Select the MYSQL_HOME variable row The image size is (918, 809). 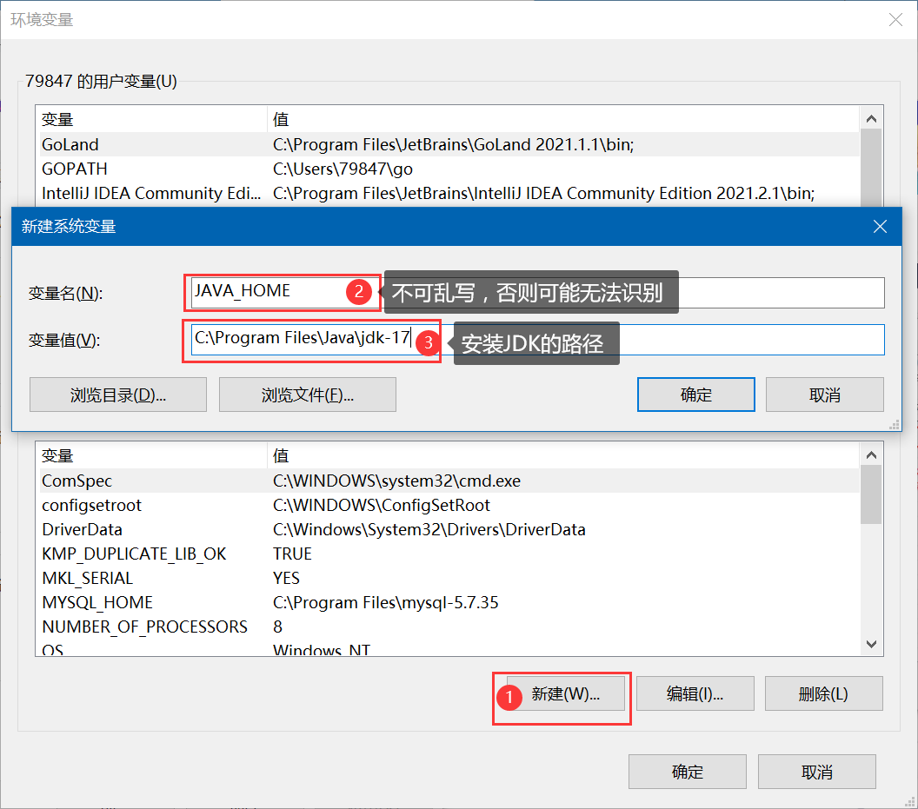click(x=449, y=603)
